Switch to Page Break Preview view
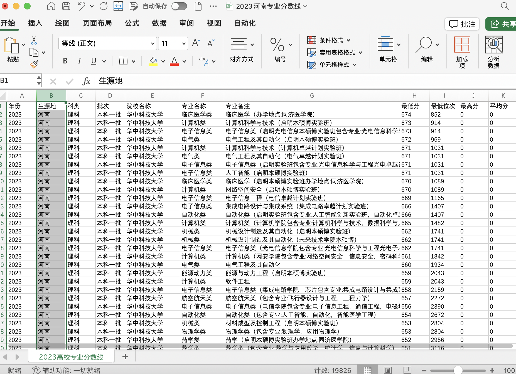516x374 pixels. [407, 370]
